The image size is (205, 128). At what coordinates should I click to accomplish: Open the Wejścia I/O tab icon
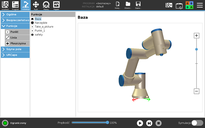coord(46,5)
